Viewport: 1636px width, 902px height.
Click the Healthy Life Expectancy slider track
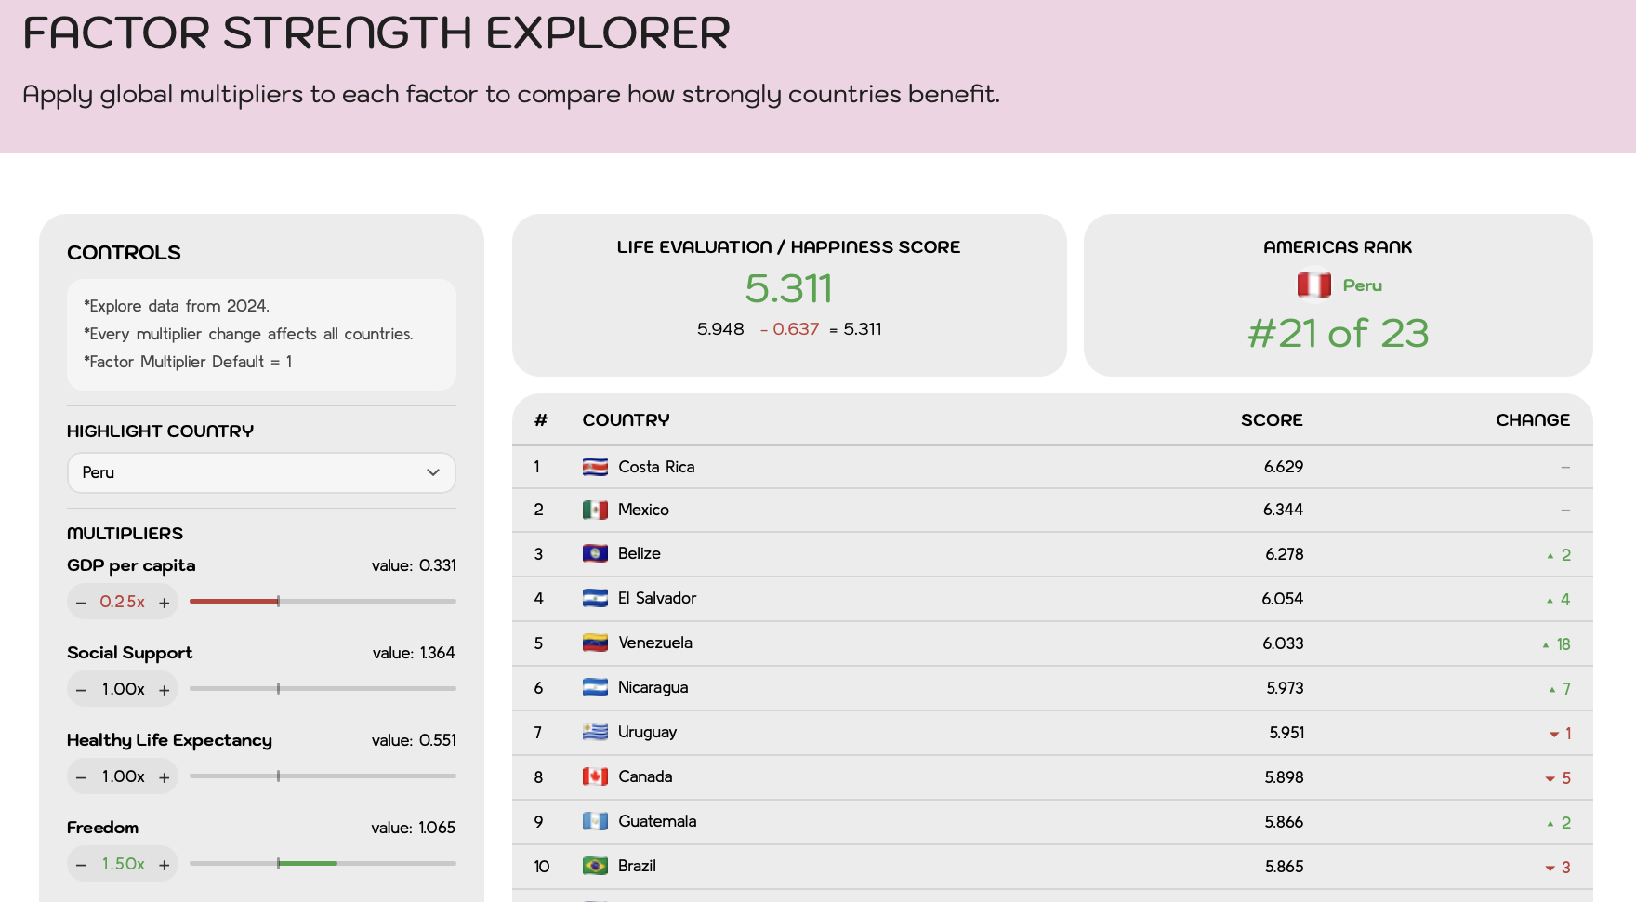(x=323, y=776)
